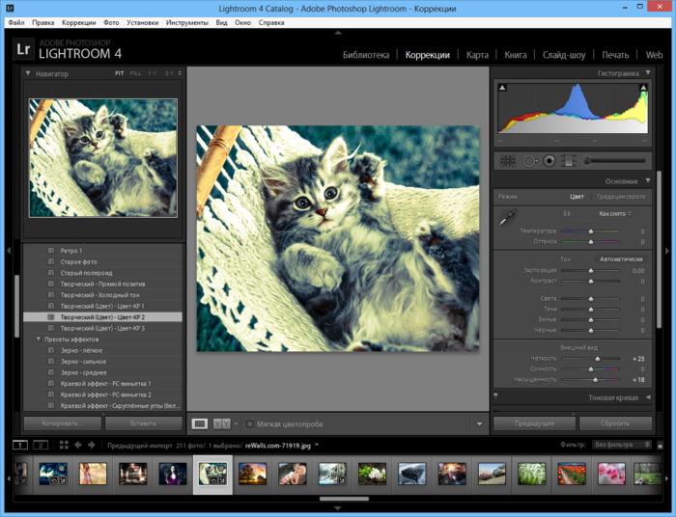
Task: Collapse the Навигатор panel
Action: point(29,73)
